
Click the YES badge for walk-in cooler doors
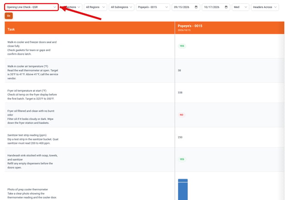(182, 46)
